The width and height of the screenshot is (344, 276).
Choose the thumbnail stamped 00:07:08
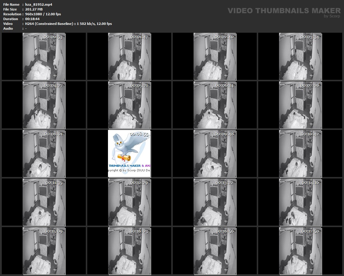click(x=300, y=105)
